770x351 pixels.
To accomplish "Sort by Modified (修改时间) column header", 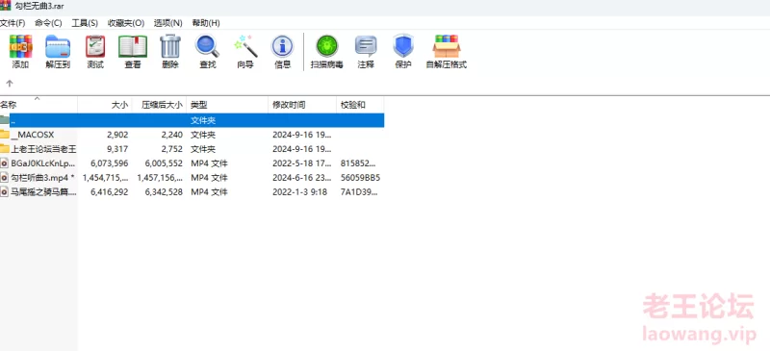I will [302, 105].
